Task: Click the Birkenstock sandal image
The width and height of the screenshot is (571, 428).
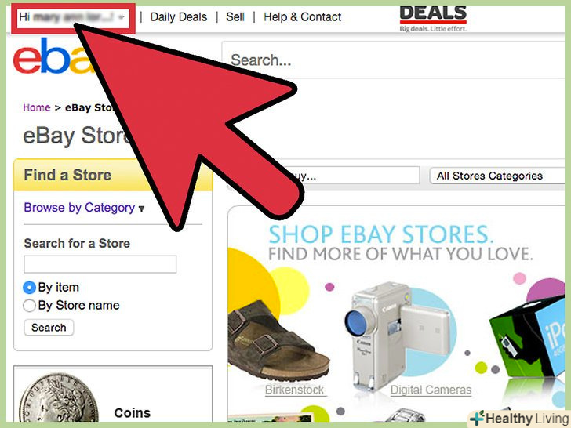Action: tap(278, 340)
